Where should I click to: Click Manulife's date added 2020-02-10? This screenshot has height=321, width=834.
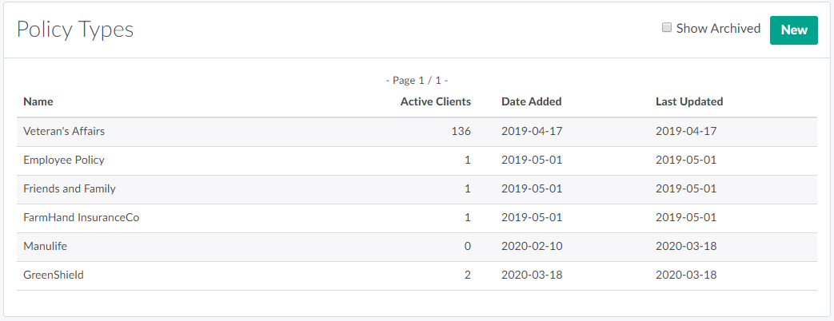click(532, 246)
